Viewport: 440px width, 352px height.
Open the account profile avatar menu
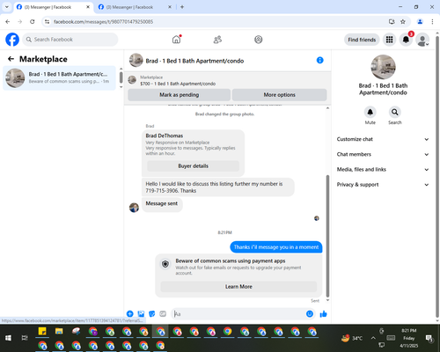coord(422,40)
